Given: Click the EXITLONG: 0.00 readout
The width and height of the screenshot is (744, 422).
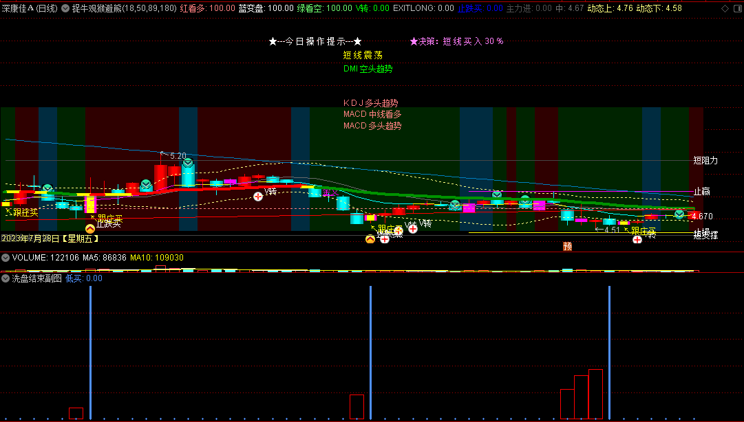Looking at the screenshot, I should [x=424, y=8].
